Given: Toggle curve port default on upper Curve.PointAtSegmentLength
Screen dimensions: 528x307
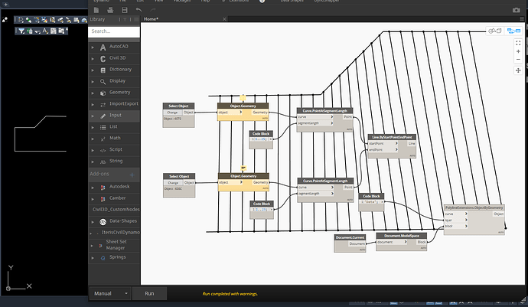Looking at the screenshot, I should [331, 117].
